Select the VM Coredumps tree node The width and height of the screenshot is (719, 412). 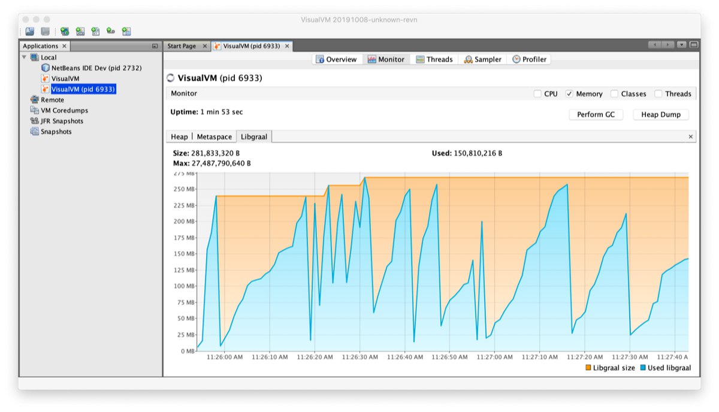tap(64, 110)
